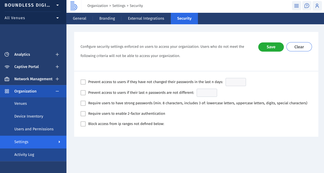Click the Boundless logo icon in header
324x173 pixels.
(x=74, y=6)
